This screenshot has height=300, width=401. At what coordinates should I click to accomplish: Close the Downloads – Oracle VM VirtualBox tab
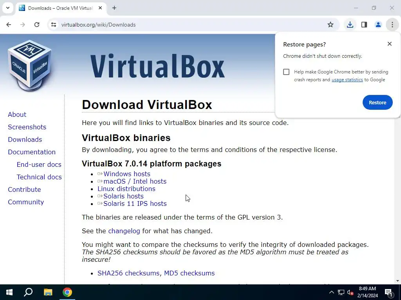point(100,8)
